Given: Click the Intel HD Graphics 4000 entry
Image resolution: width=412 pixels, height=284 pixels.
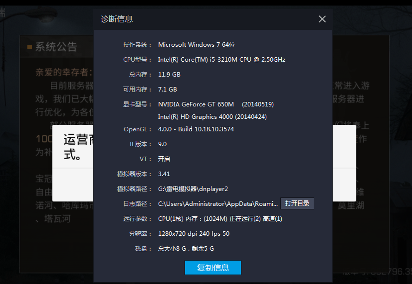Looking at the screenshot, I should coord(212,117).
